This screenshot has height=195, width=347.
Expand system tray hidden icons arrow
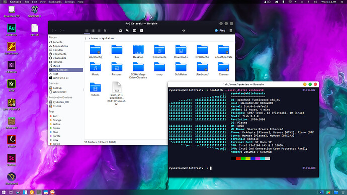point(295,2)
